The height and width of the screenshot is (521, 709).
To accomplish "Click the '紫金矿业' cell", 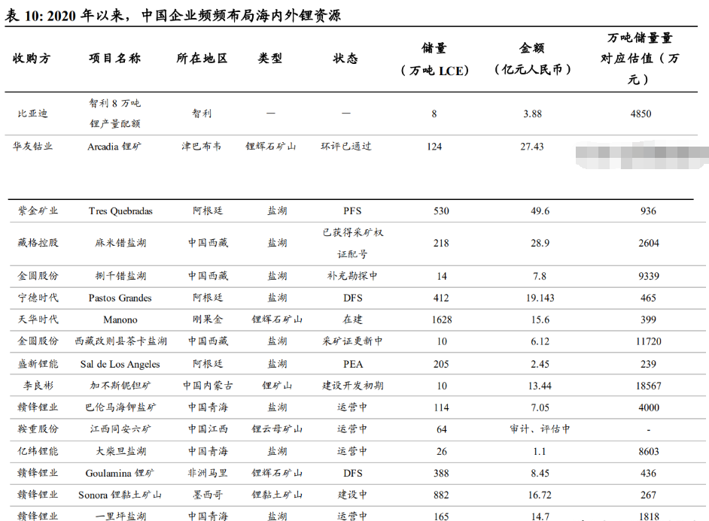I will 38,211.
